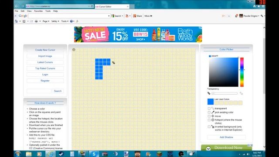Click the Google toolbar wrench icon
The image size is (279, 157).
click(262, 16)
